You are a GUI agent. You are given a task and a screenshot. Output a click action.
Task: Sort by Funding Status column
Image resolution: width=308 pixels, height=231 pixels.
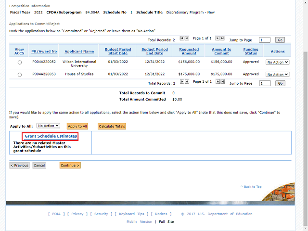click(x=251, y=51)
